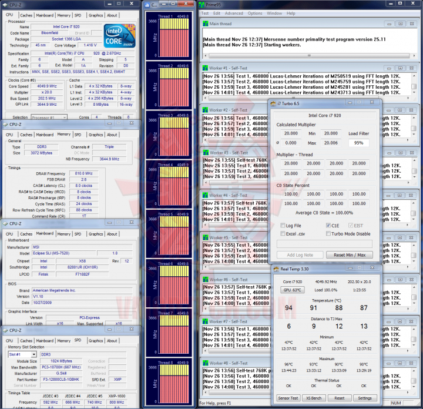Switch to About tab in CPU-Z Mainboard window
Image resolution: width=423 pixels, height=409 pixels.
pos(112,234)
